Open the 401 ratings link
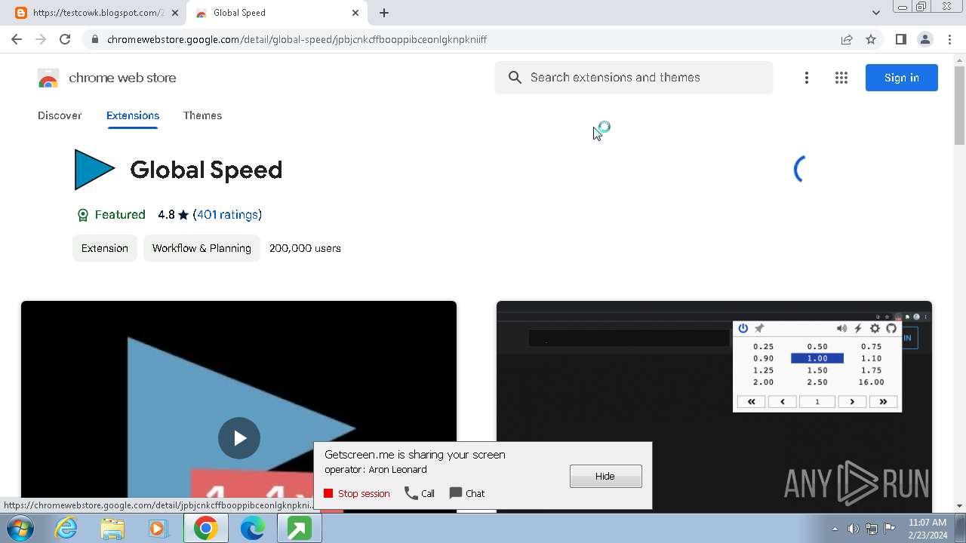Screen dimensions: 966x543 tap(227, 215)
